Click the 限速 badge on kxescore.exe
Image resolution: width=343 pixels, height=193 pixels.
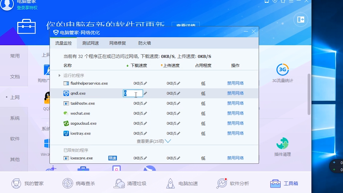tap(112, 158)
